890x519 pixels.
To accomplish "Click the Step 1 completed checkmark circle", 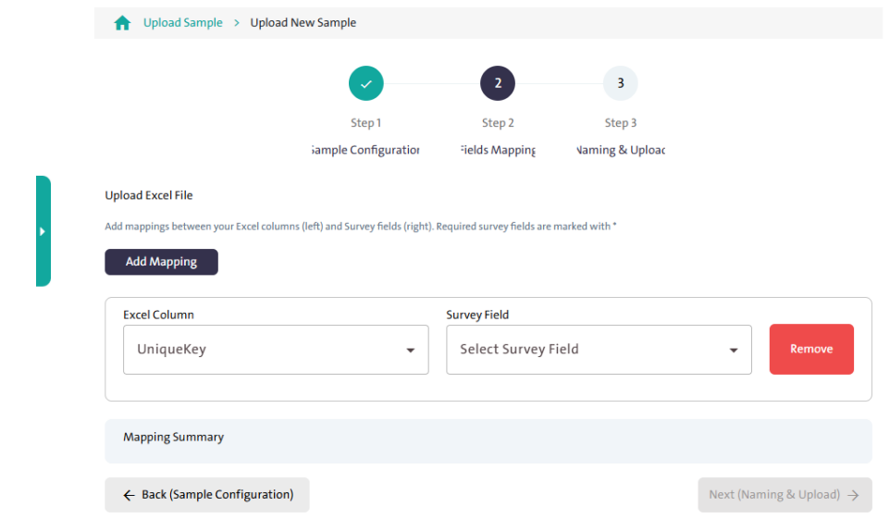I will 365,83.
